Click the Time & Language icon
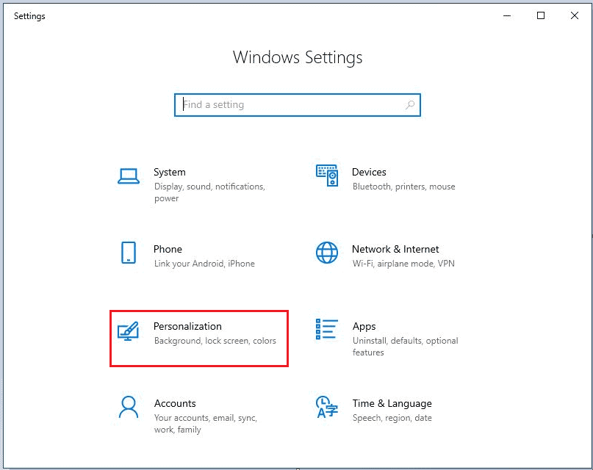 tap(327, 407)
